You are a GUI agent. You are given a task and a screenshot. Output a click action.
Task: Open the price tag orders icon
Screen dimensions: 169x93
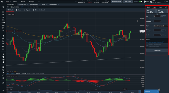(x=3, y=57)
